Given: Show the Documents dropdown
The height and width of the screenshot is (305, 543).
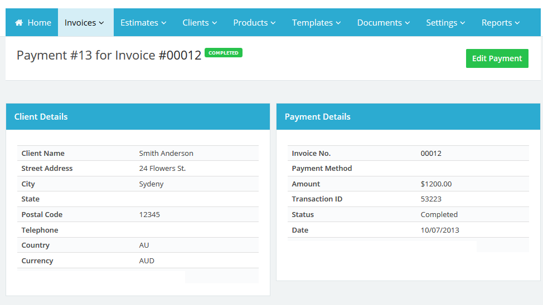Looking at the screenshot, I should click(383, 23).
